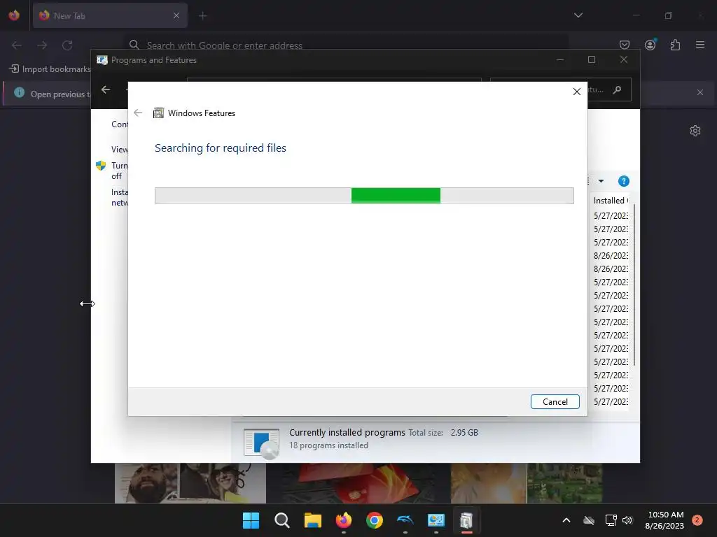Screen dimensions: 717x537
Task: Click Turn Windows features on or off link
Action: [119, 171]
